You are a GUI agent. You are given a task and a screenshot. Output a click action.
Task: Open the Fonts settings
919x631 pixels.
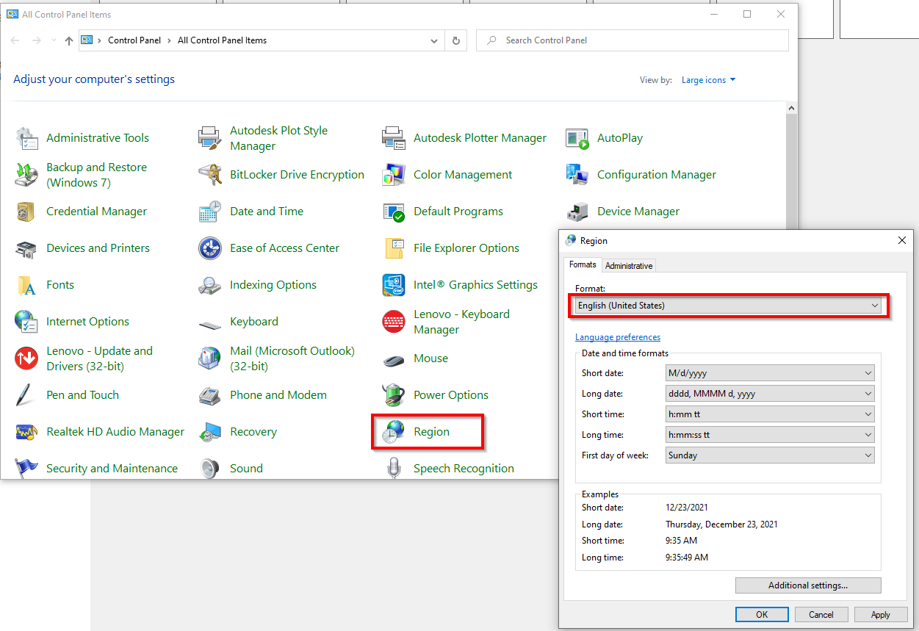click(x=60, y=284)
